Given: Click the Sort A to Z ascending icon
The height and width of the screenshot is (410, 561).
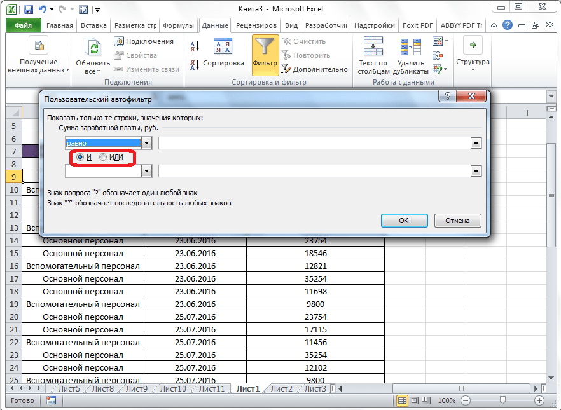Looking at the screenshot, I should tap(195, 46).
